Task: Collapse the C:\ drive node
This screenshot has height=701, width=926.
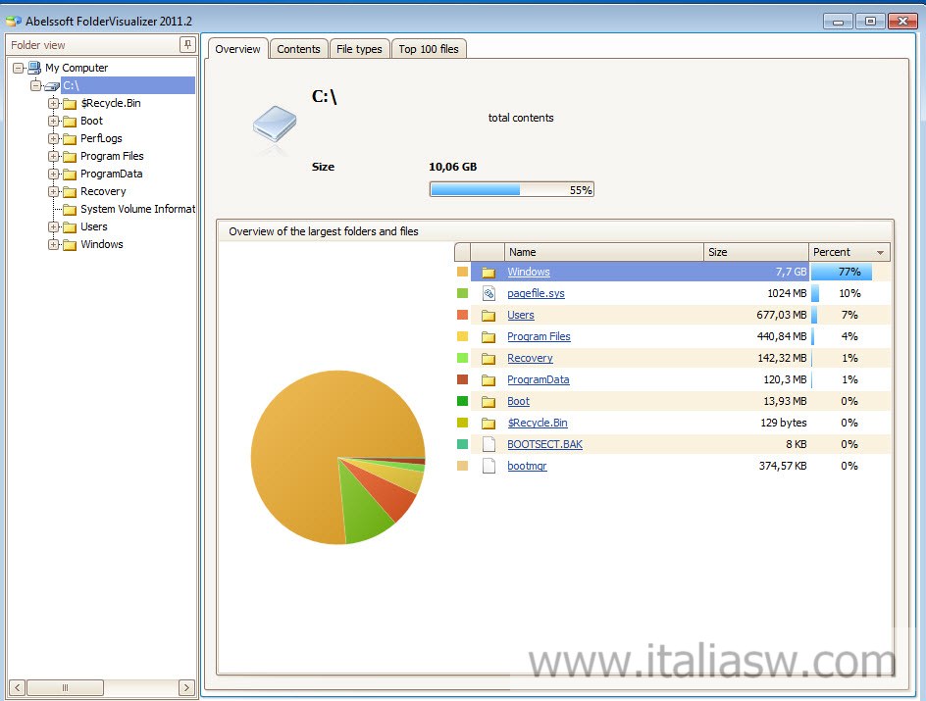Action: click(36, 85)
